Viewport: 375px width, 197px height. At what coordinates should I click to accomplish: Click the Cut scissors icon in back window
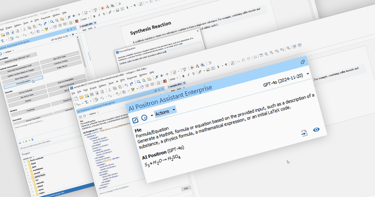(24, 29)
